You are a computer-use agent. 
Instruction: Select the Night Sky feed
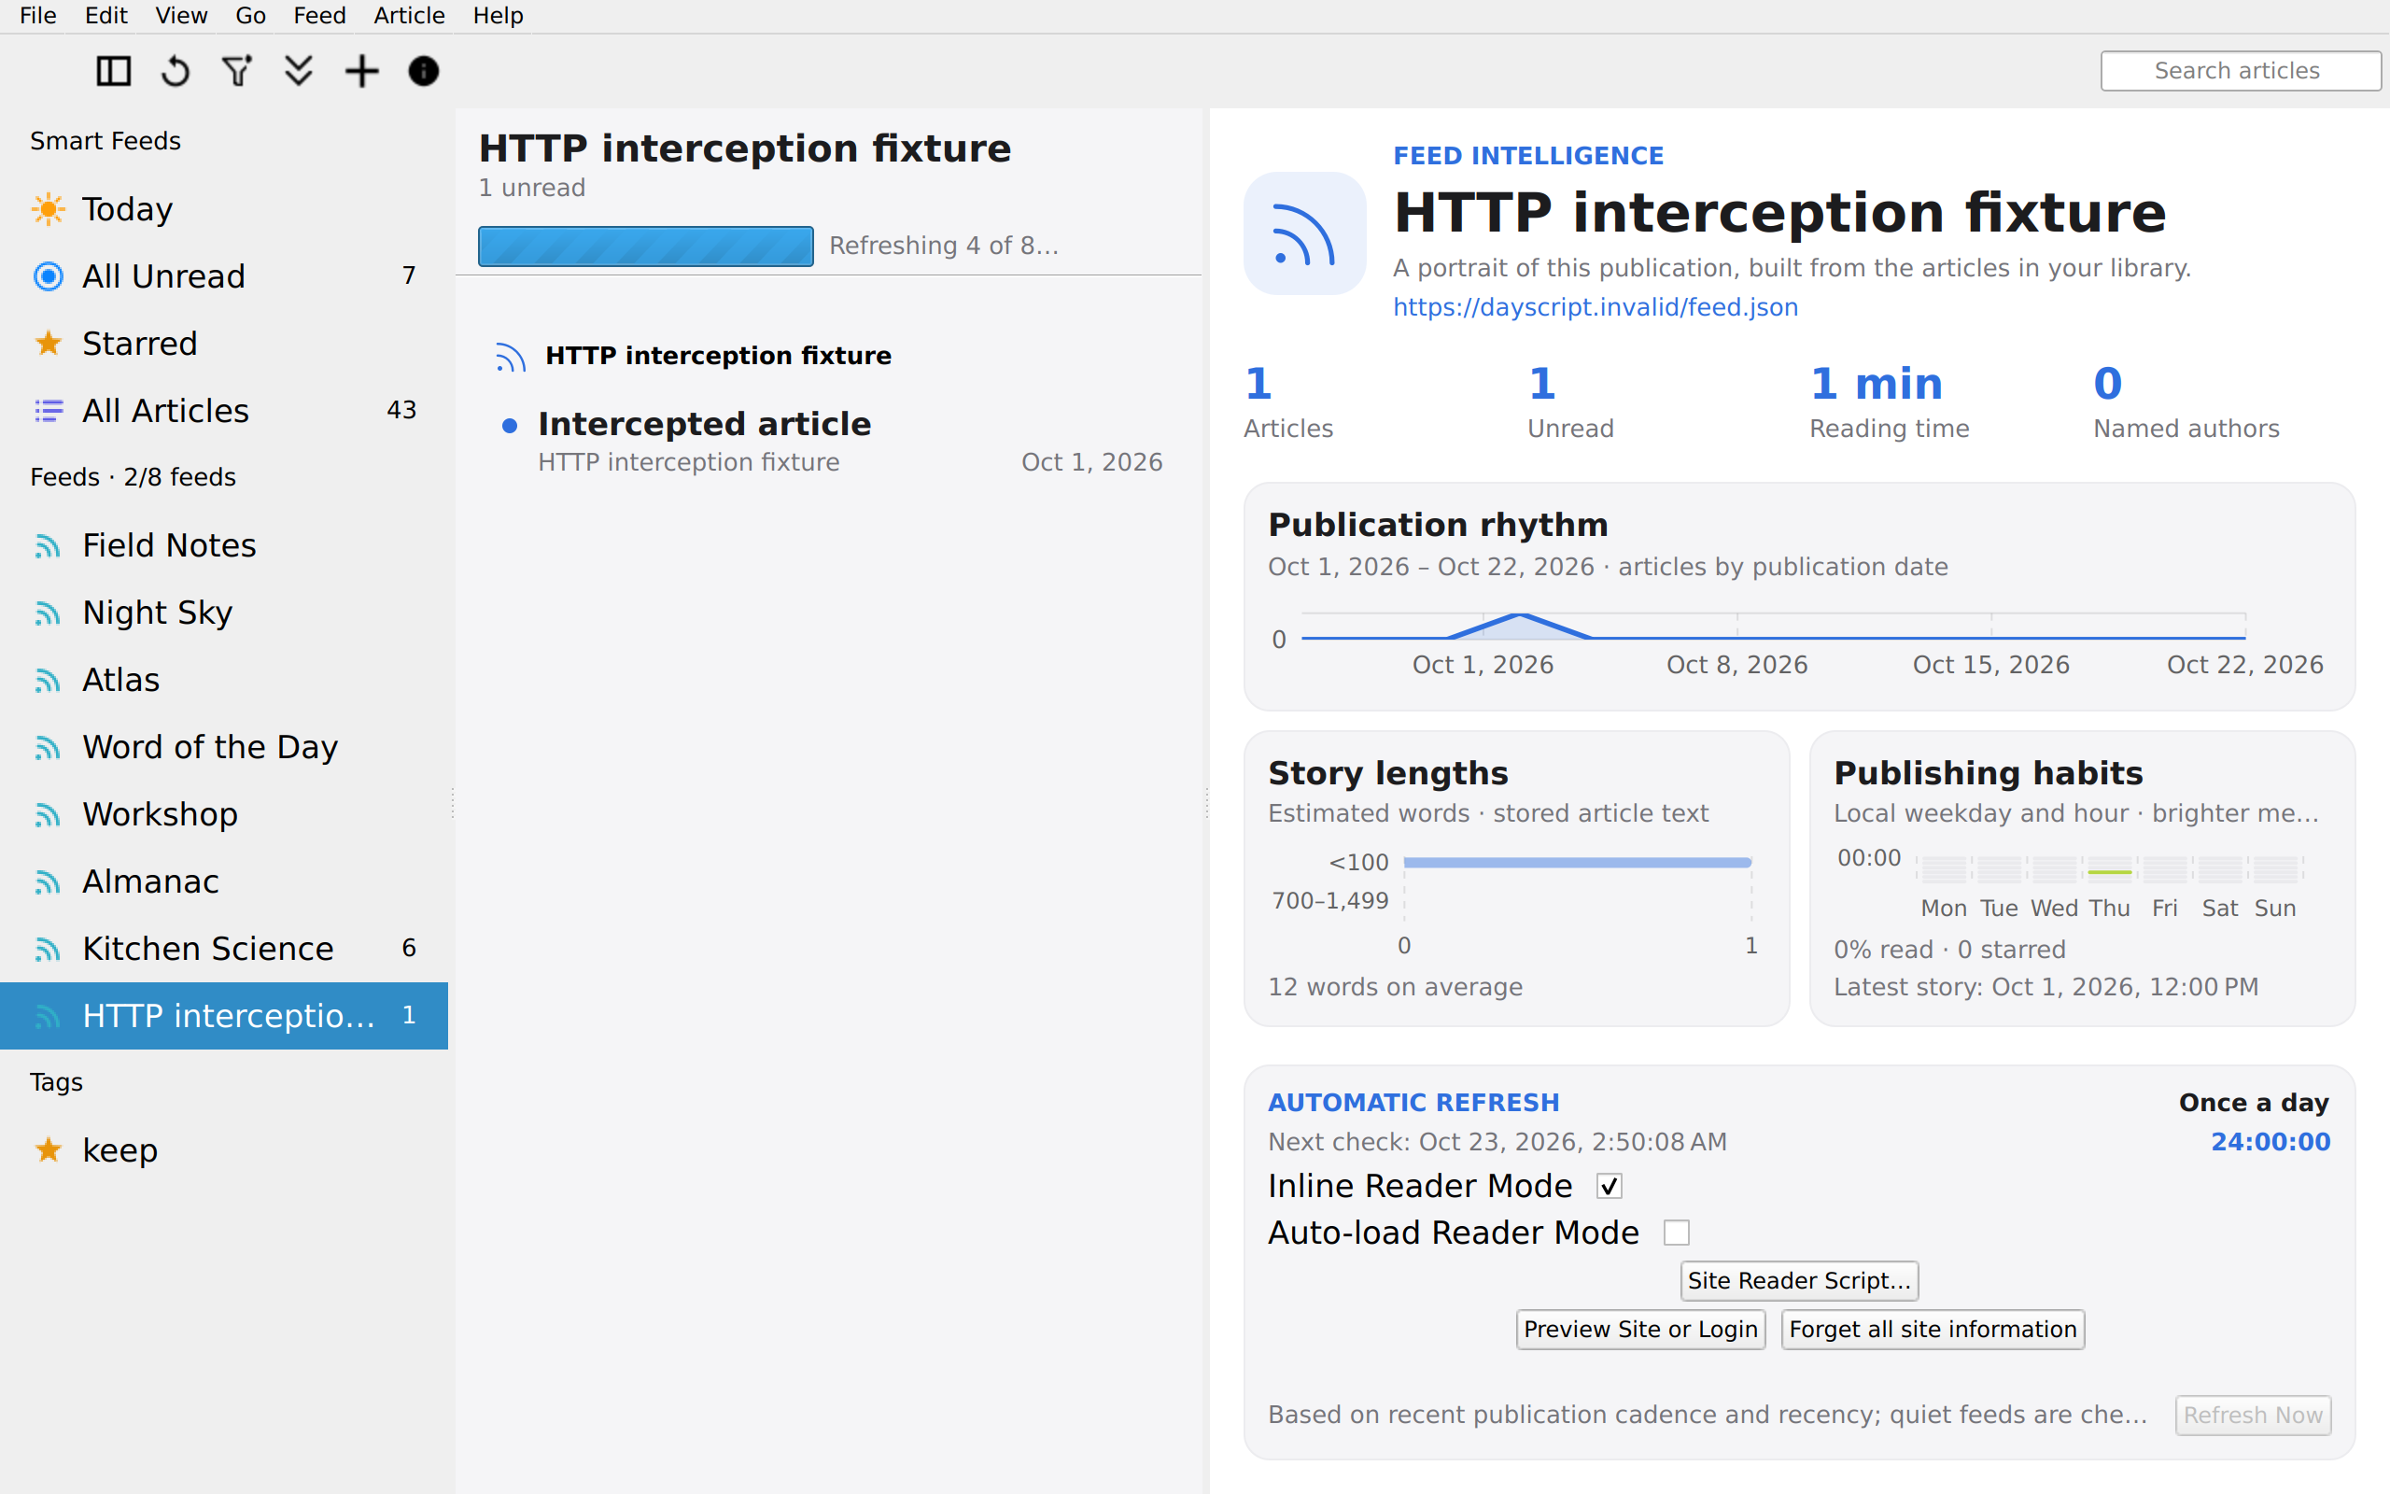[224, 613]
